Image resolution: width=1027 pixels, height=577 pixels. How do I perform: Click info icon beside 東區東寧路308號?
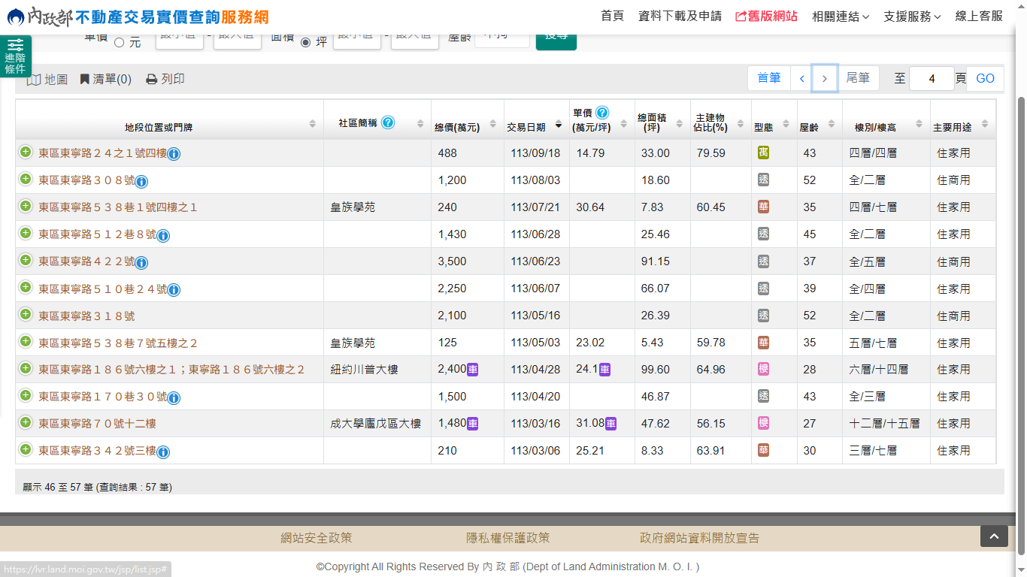tap(141, 181)
